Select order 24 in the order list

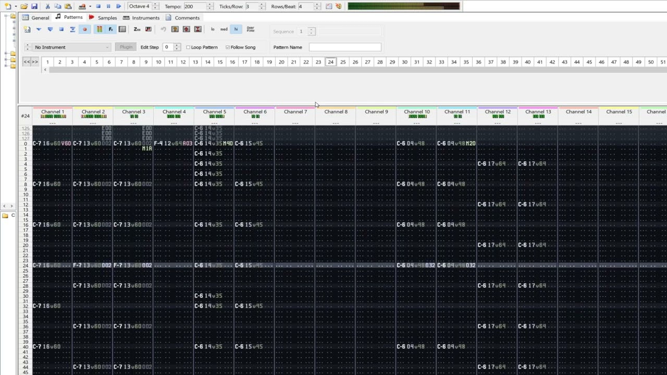(x=330, y=62)
